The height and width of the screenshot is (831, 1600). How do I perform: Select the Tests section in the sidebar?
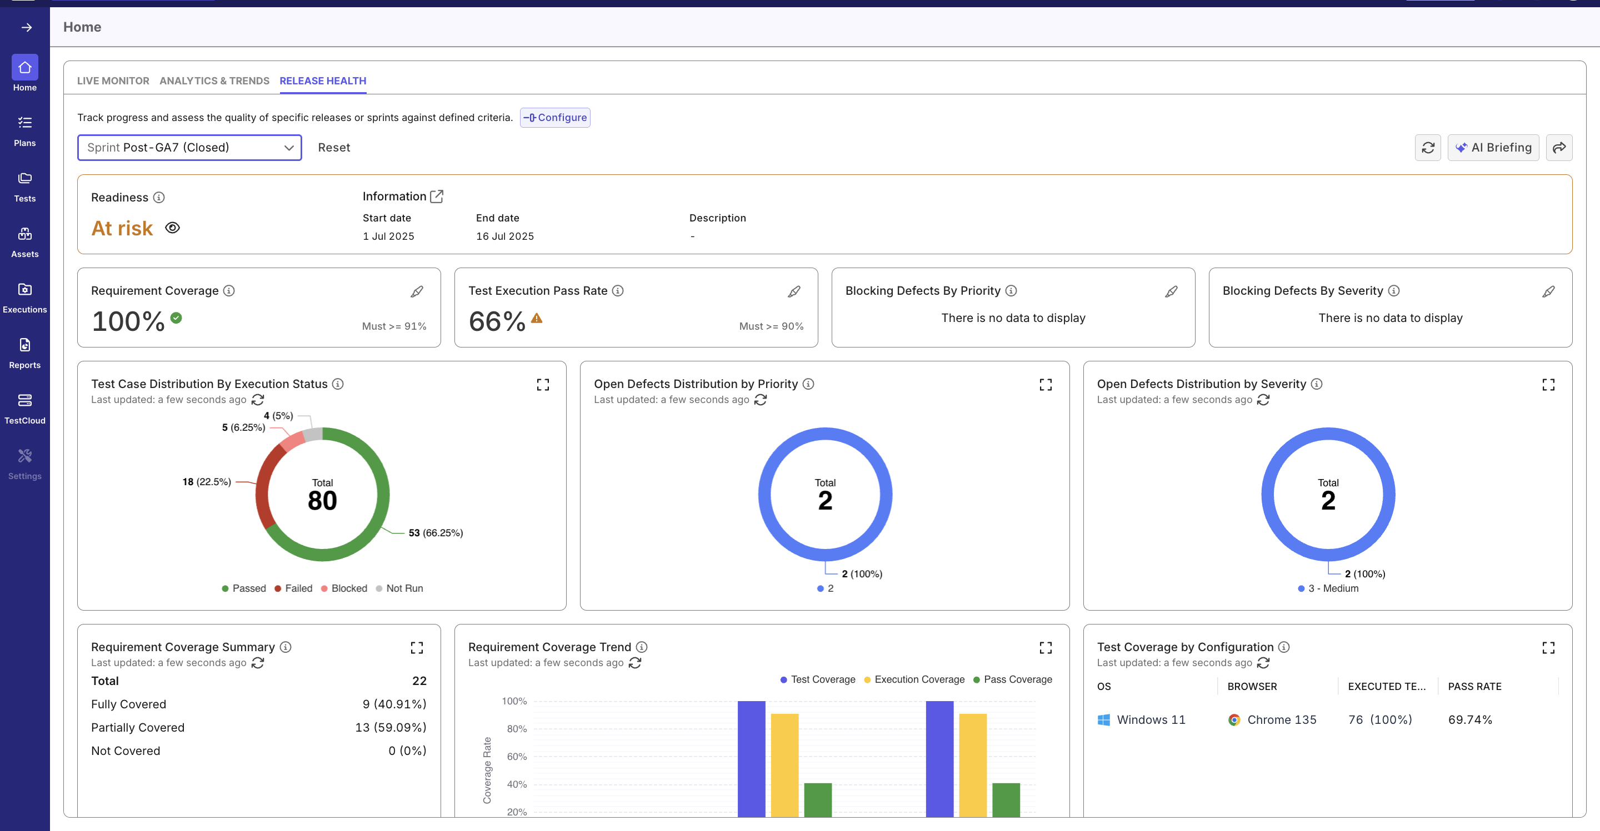click(25, 185)
